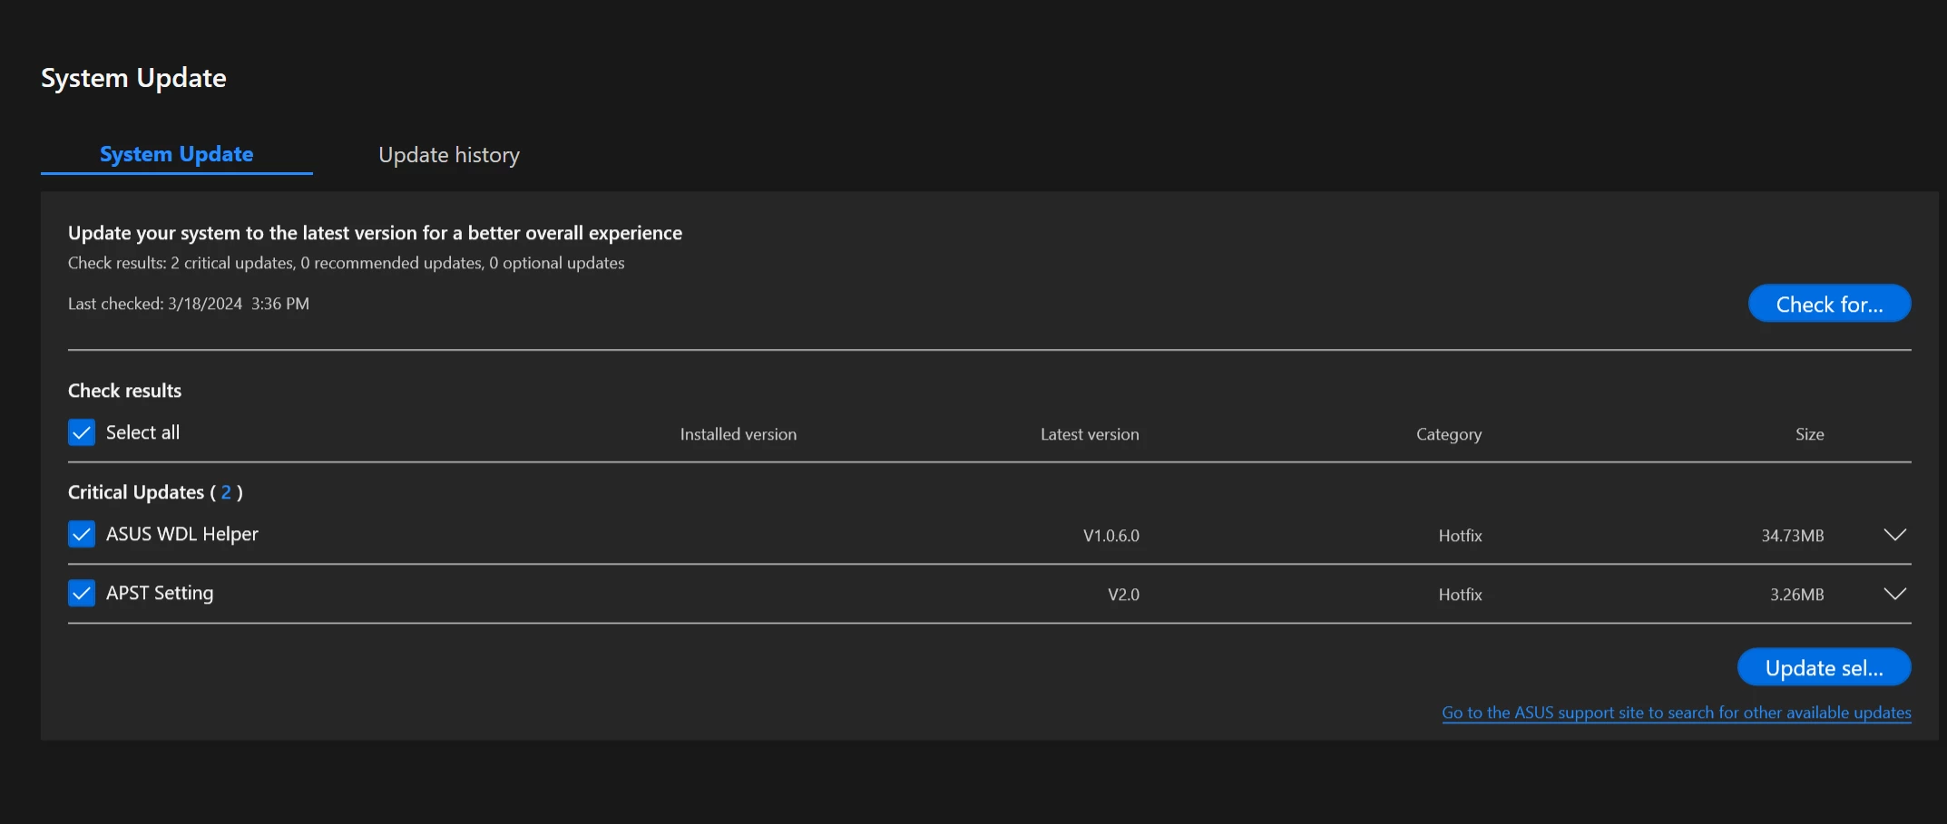Click the APST Setting update name
The height and width of the screenshot is (824, 1947).
tap(160, 593)
